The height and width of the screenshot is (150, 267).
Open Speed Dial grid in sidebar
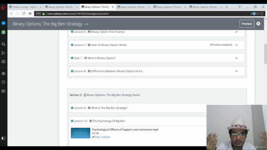(3, 73)
